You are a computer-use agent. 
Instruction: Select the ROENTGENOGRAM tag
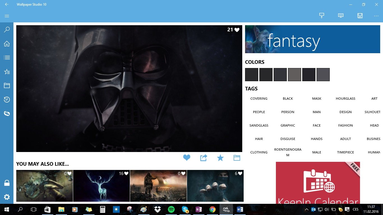click(x=288, y=152)
